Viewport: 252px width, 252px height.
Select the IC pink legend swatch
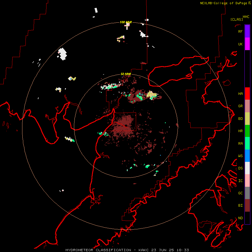click(247, 181)
